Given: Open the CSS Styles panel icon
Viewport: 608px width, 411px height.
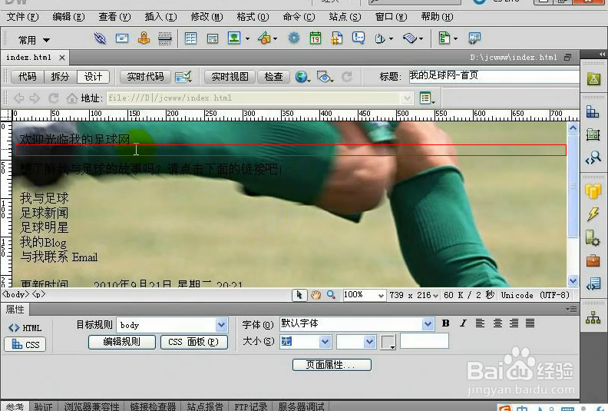Looking at the screenshot, I should pyautogui.click(x=593, y=112).
